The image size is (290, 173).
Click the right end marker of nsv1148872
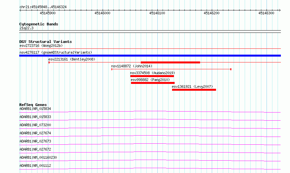tap(231, 69)
